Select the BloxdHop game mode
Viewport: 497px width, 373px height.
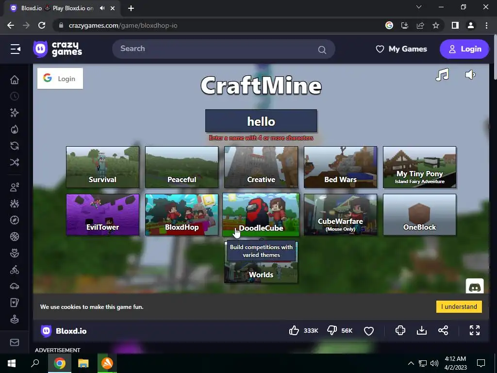[x=182, y=215]
